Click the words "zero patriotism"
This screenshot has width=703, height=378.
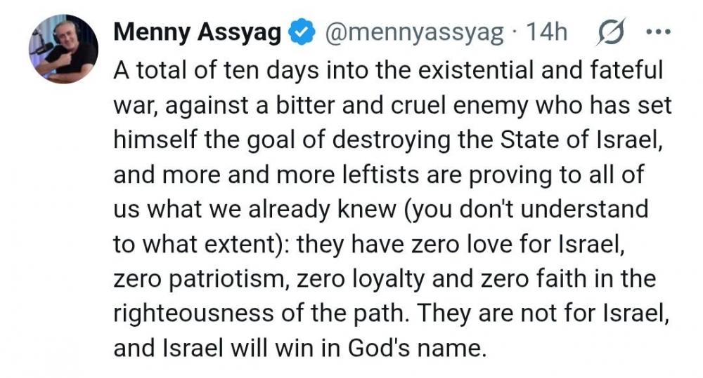tap(199, 279)
